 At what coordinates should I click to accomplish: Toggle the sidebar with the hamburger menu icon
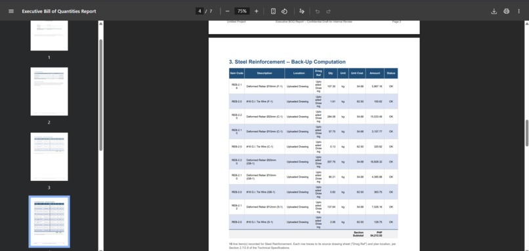click(x=11, y=11)
